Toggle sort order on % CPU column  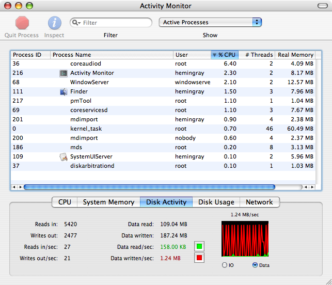click(225, 55)
